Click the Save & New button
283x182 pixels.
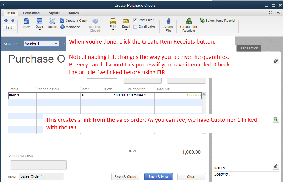click(x=158, y=176)
